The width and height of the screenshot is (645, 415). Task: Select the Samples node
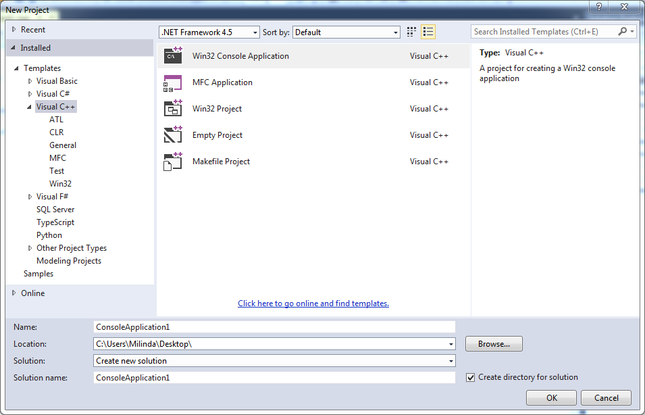tap(38, 273)
